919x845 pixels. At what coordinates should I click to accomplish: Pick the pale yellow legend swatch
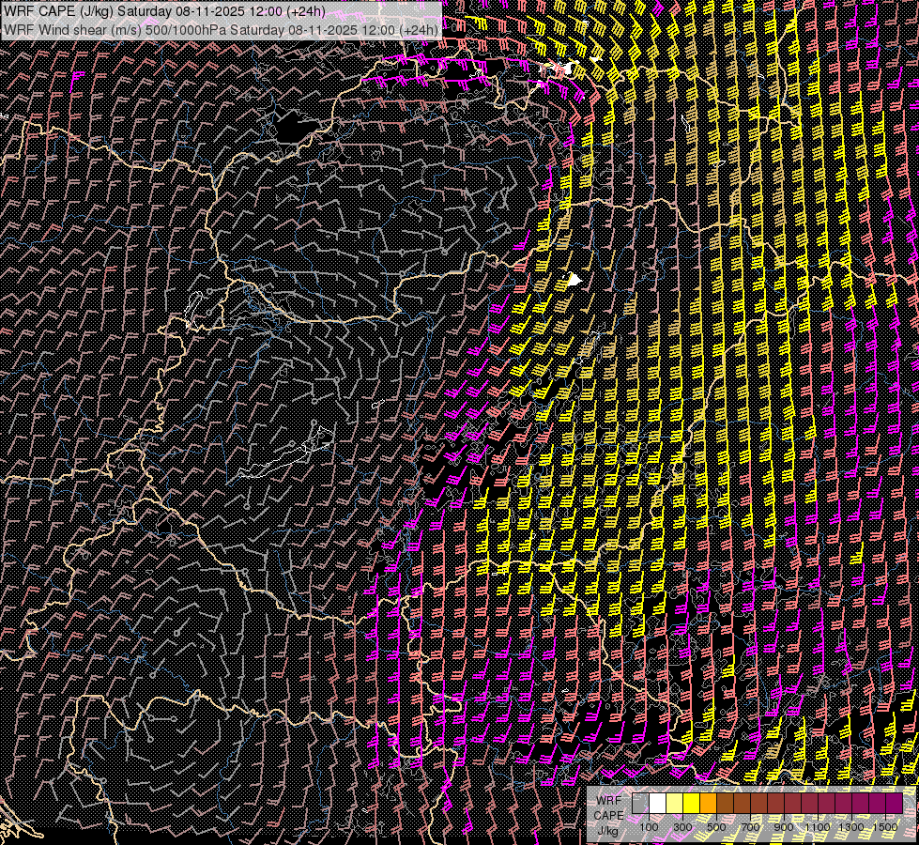(x=674, y=804)
